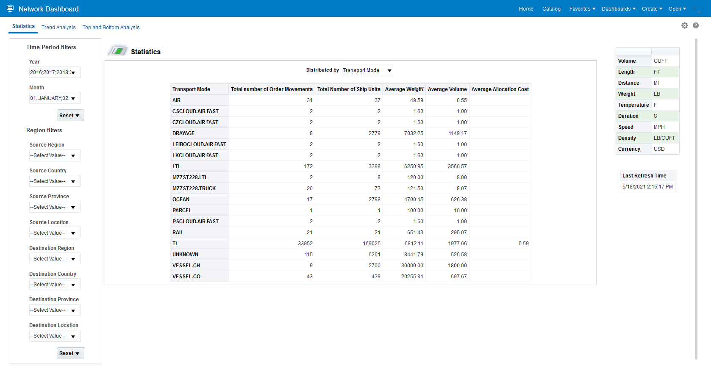Screen dimensions: 711x374
Task: Expand the Destination Location dropdown
Action: [x=55, y=336]
